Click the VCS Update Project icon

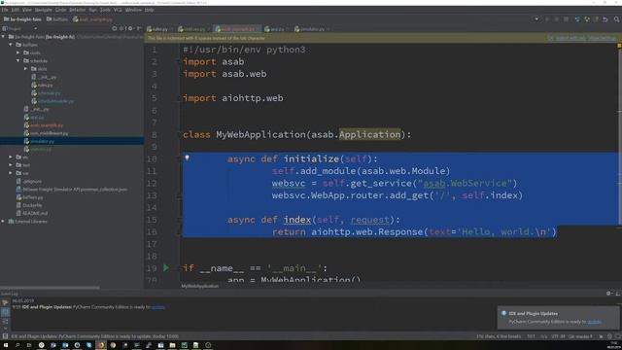[577, 19]
